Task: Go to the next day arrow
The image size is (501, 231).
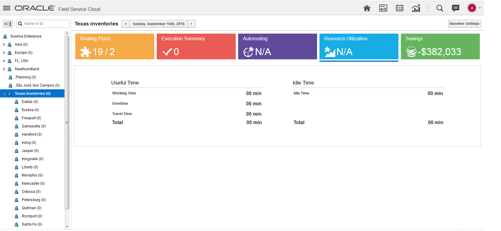Action: pos(192,24)
